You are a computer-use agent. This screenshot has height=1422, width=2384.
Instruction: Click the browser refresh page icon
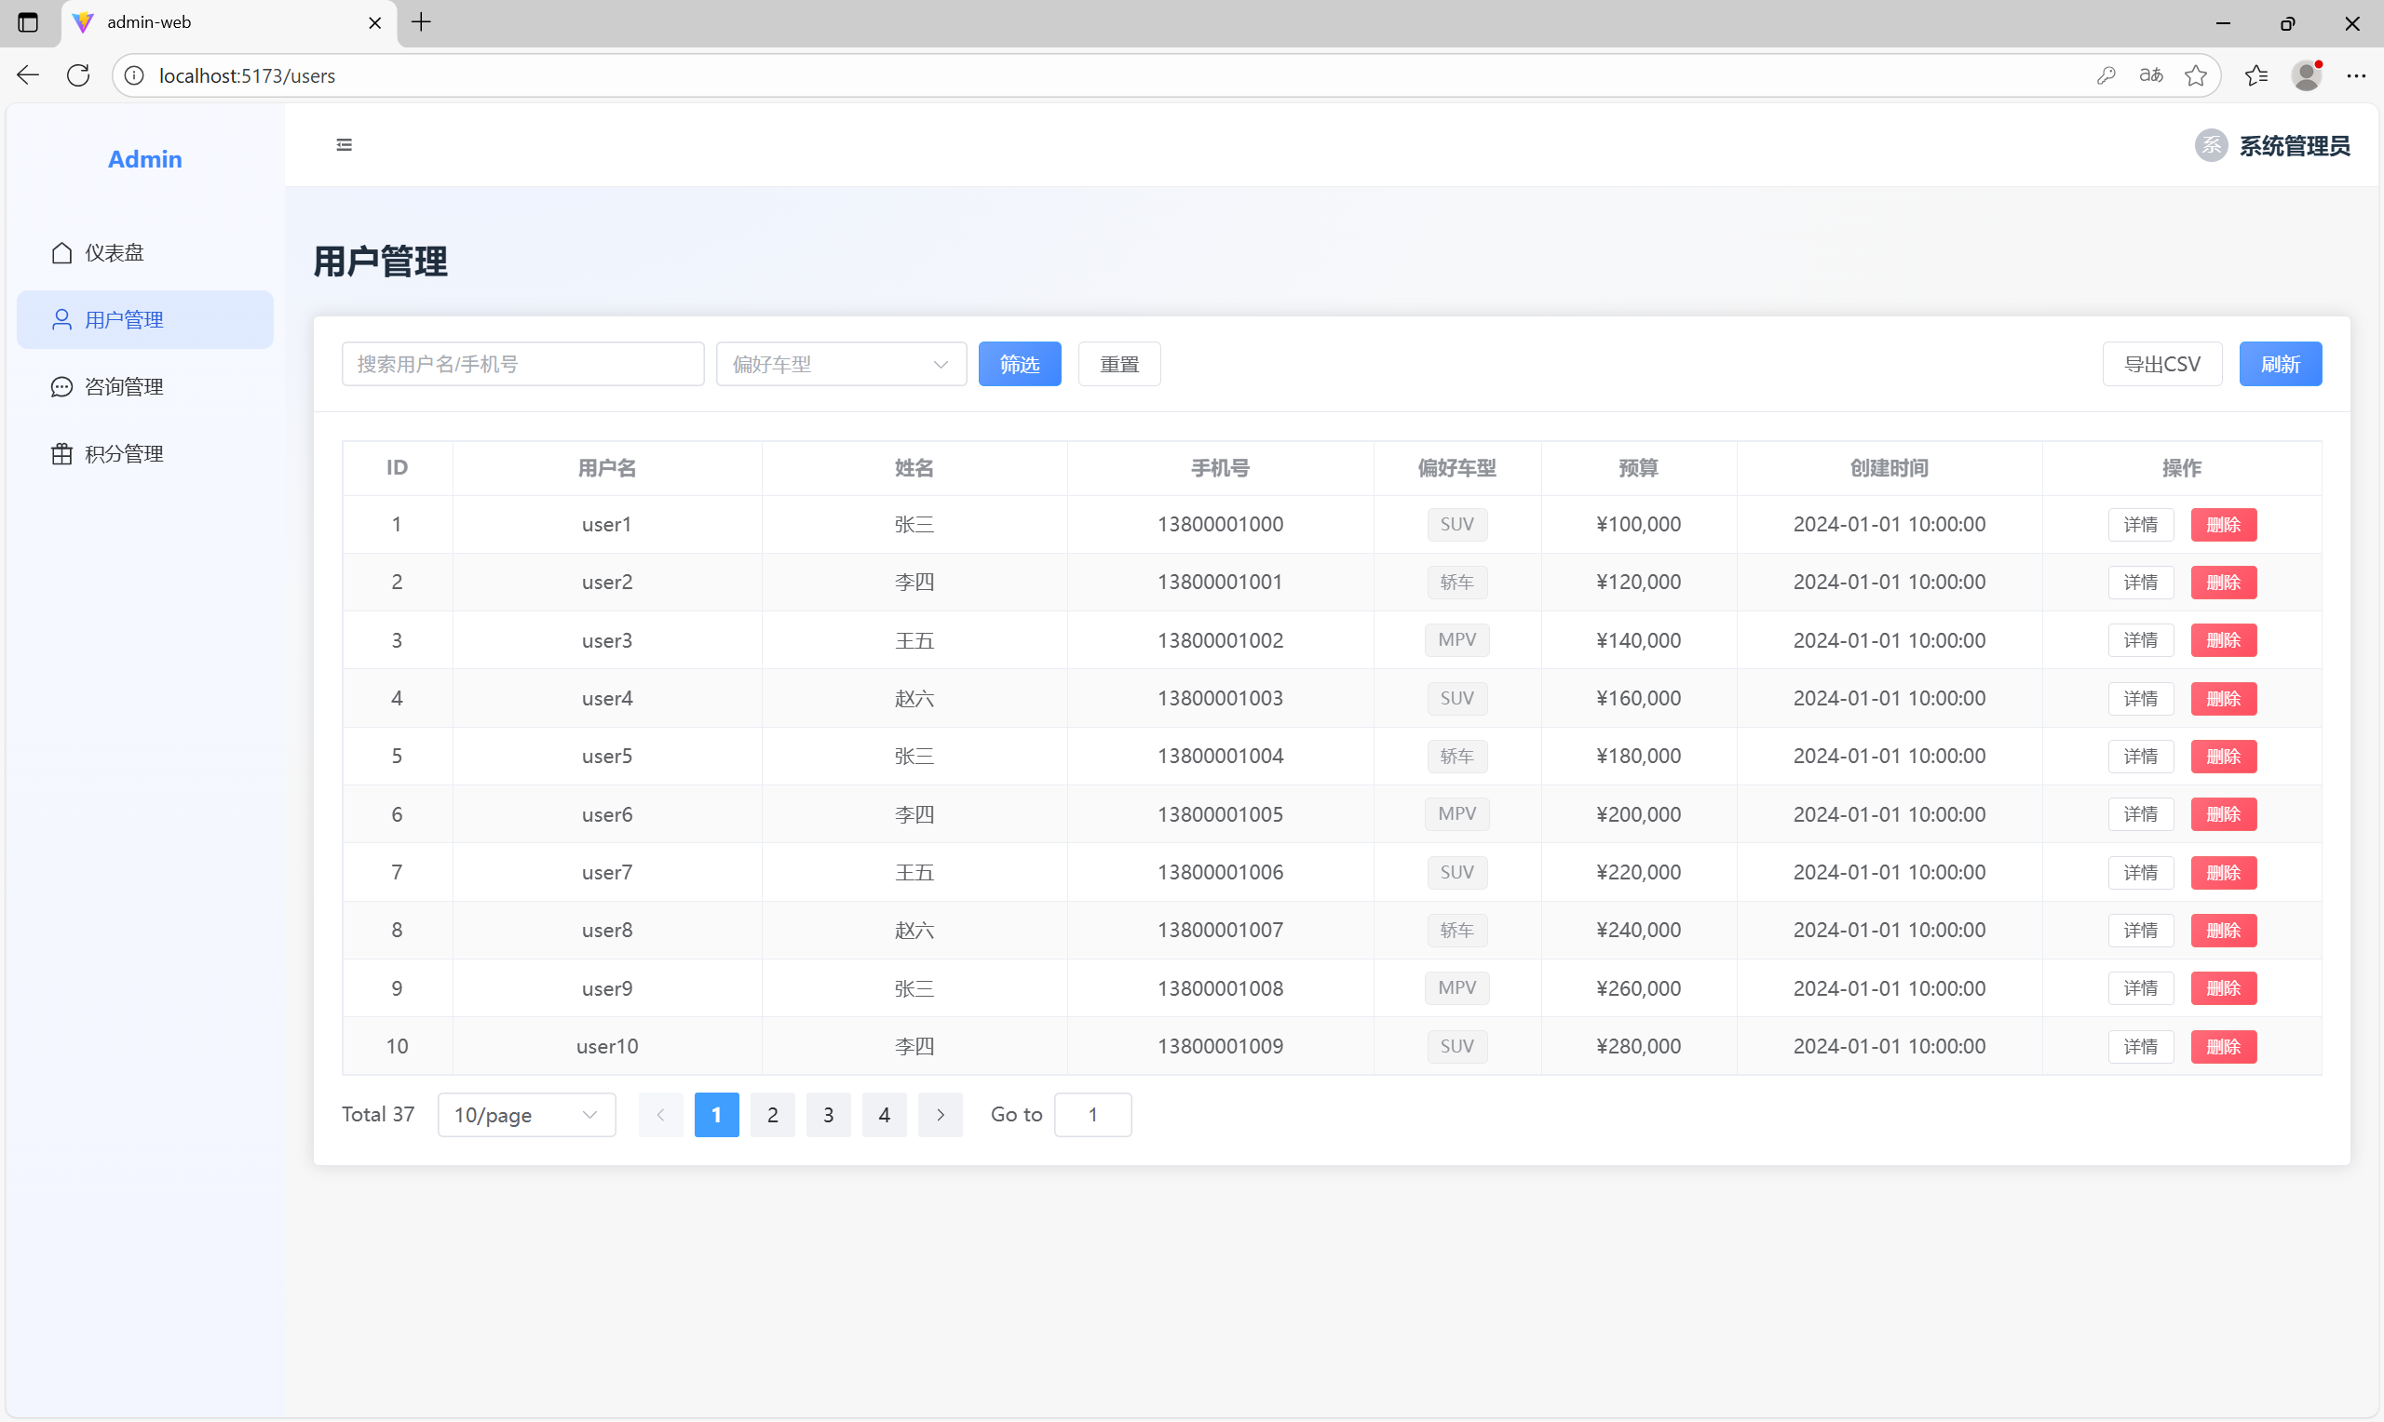click(x=78, y=75)
